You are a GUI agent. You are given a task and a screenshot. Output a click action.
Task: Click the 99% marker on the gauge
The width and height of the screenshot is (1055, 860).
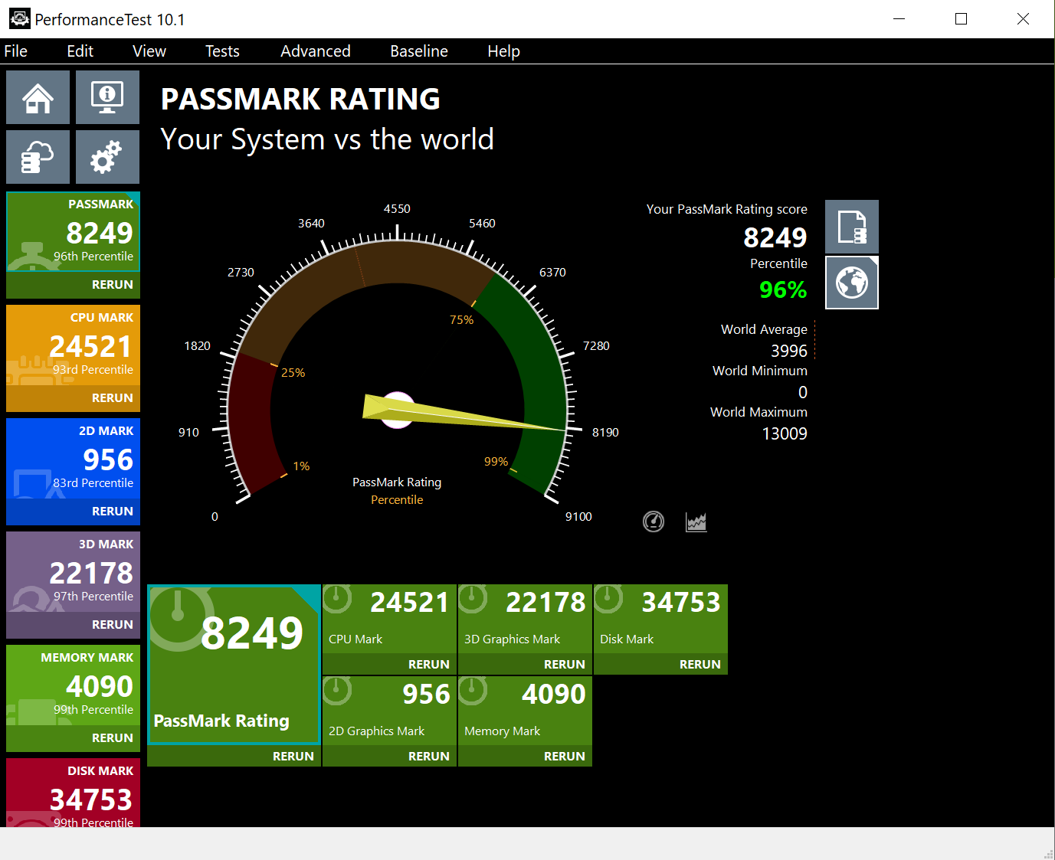(x=496, y=462)
